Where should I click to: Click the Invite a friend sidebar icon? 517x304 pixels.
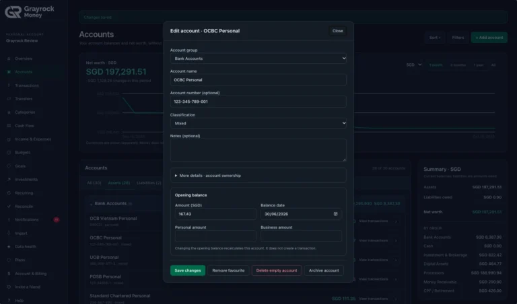(9, 287)
